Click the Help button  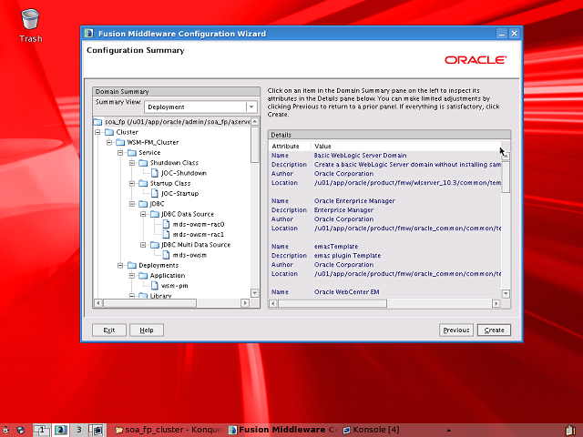pyautogui.click(x=147, y=330)
